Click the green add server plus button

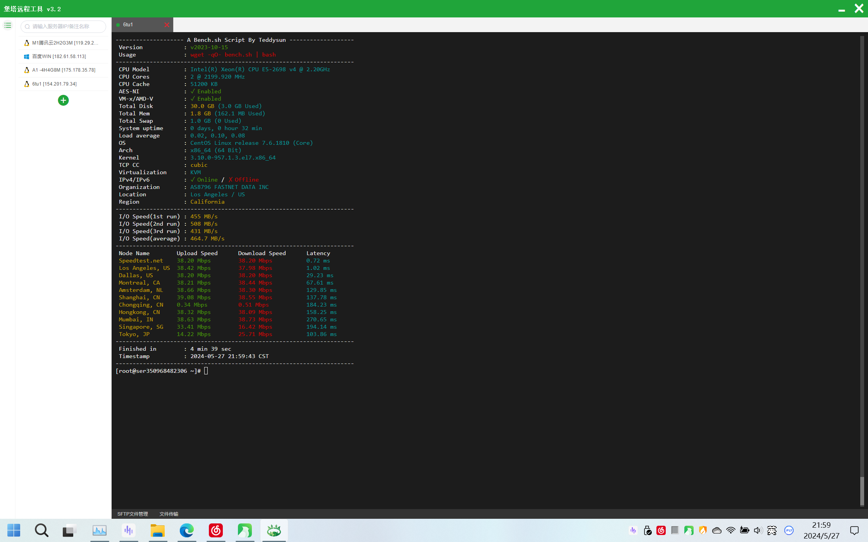click(63, 101)
